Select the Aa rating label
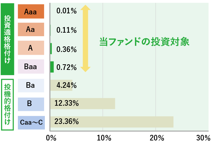 coord(31,29)
